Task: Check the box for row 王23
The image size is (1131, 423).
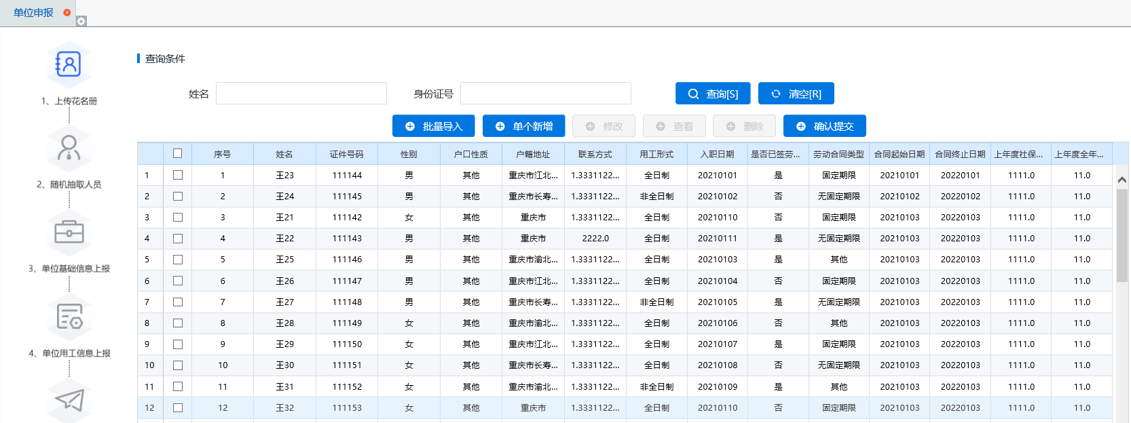Action: pos(178,175)
